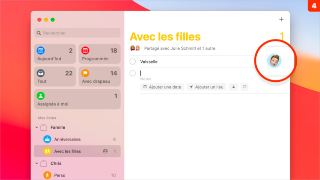Click the yellow Avec les filles icon
Screen dimensions: 320x180
(x=47, y=151)
